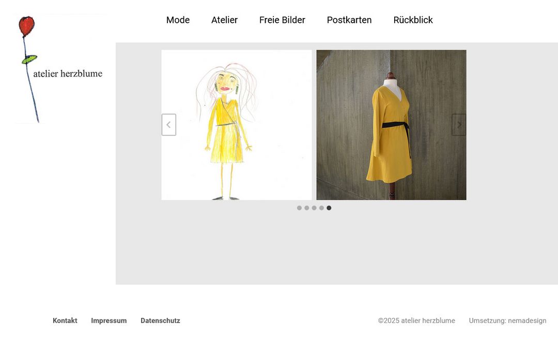
Task: Click the nemadesign credit link
Action: 526,320
